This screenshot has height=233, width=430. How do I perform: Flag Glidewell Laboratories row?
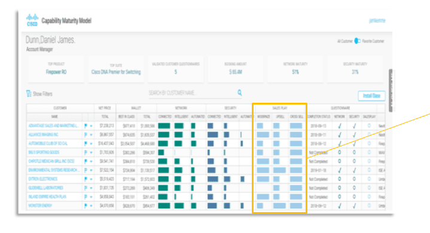pyautogui.click(x=86, y=188)
